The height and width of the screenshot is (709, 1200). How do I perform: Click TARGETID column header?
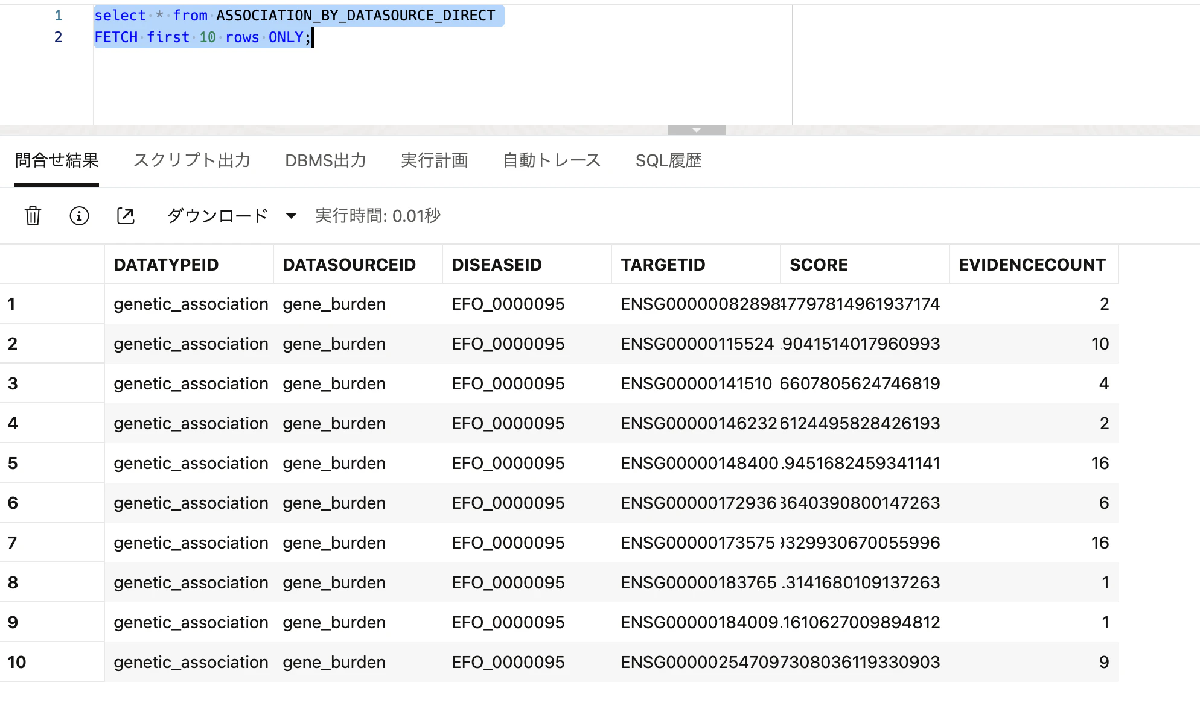(x=696, y=265)
